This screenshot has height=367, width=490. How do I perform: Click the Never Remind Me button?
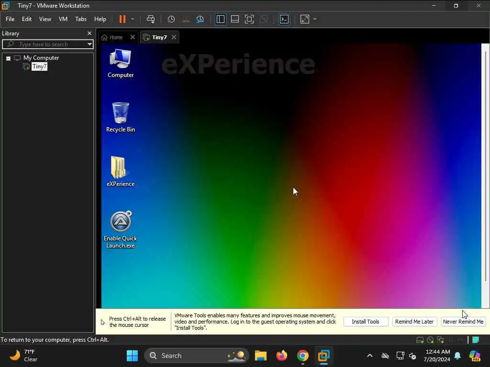tap(463, 322)
